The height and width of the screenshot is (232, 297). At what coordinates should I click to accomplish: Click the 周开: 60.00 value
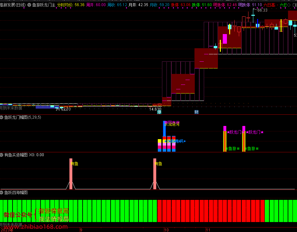tap(96, 5)
